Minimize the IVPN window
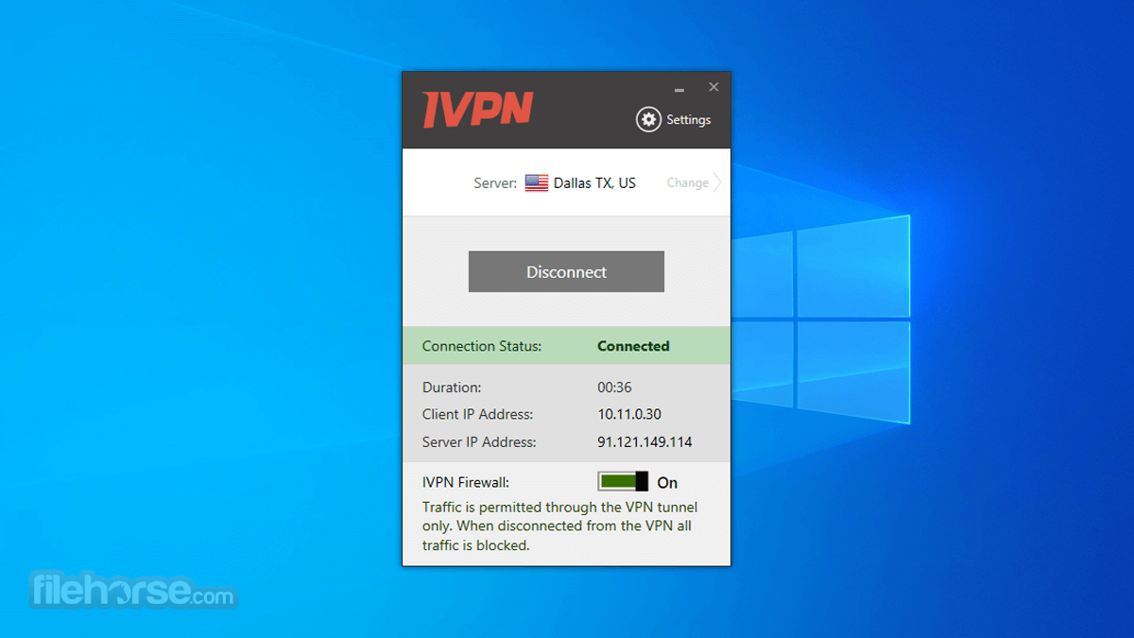Viewport: 1134px width, 638px height. [x=679, y=90]
